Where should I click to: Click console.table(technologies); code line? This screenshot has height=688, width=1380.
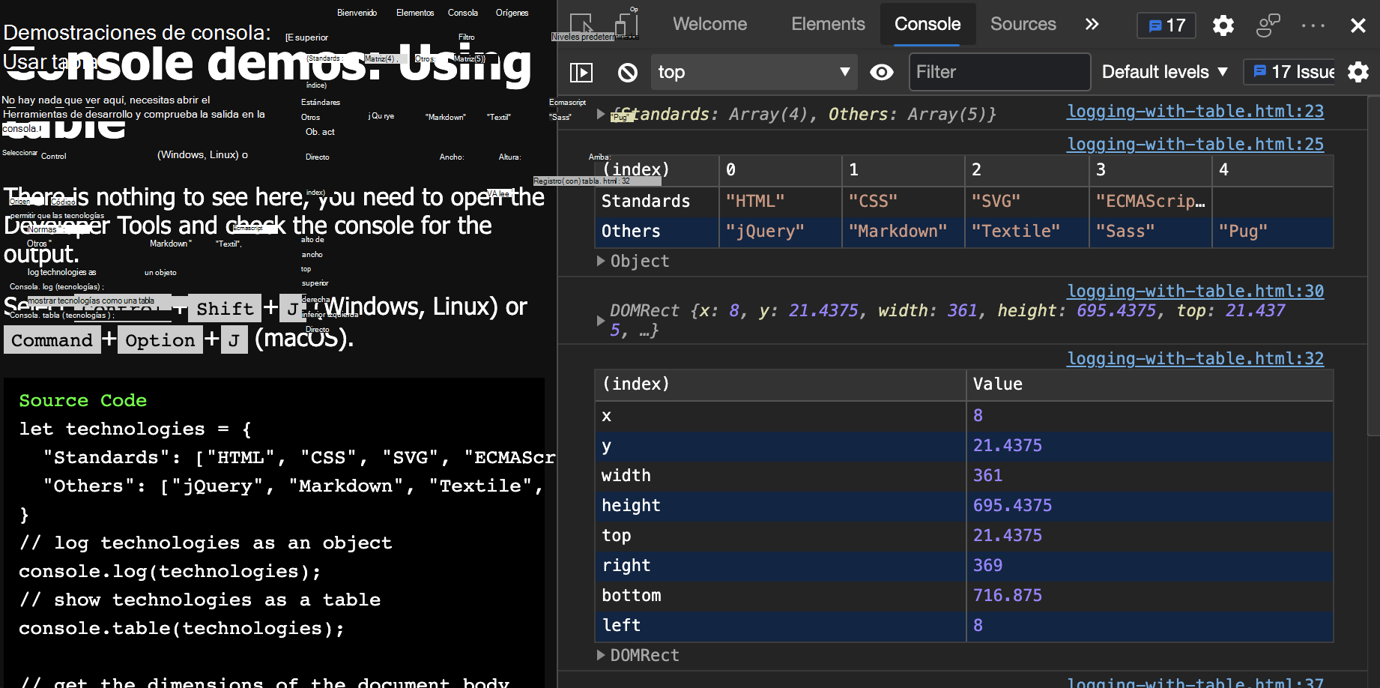181,628
